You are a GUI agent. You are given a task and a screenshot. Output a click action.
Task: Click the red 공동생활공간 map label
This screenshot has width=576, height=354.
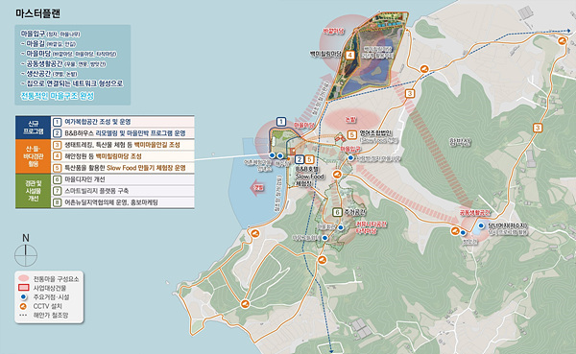point(475,213)
